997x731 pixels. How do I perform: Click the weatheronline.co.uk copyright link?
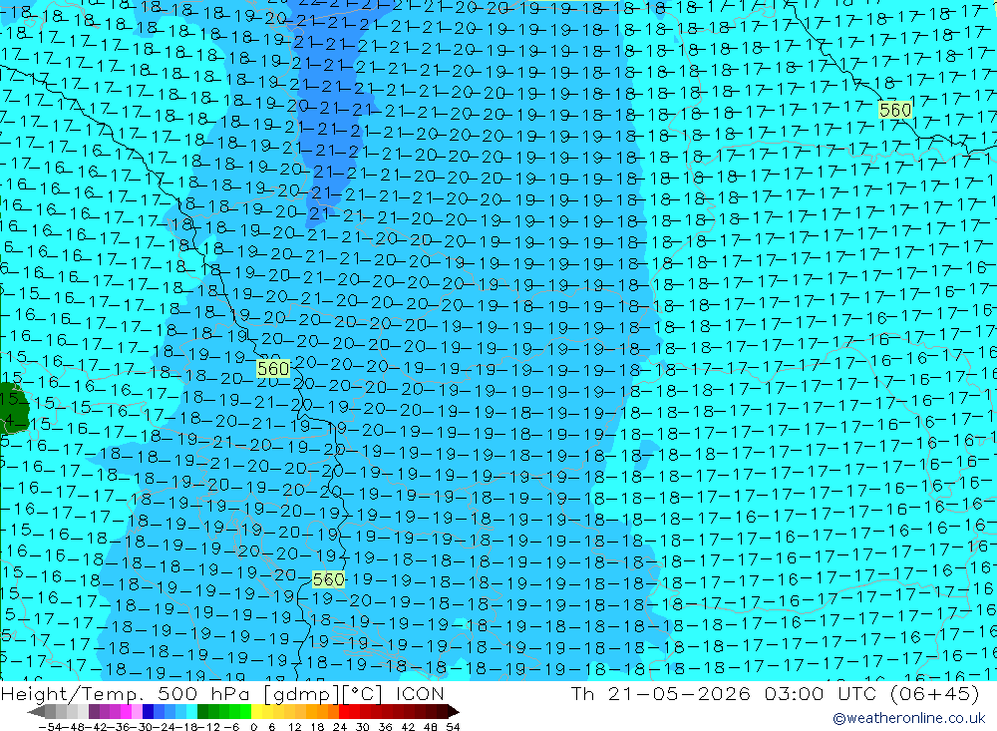(909, 718)
